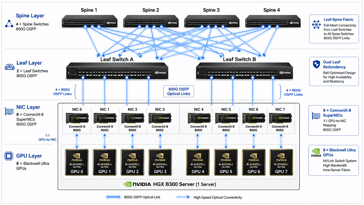Screen dimensions: 364x205
Task: Click the ConnectX-8 SuperNICs card icon
Action: (x=316, y=116)
